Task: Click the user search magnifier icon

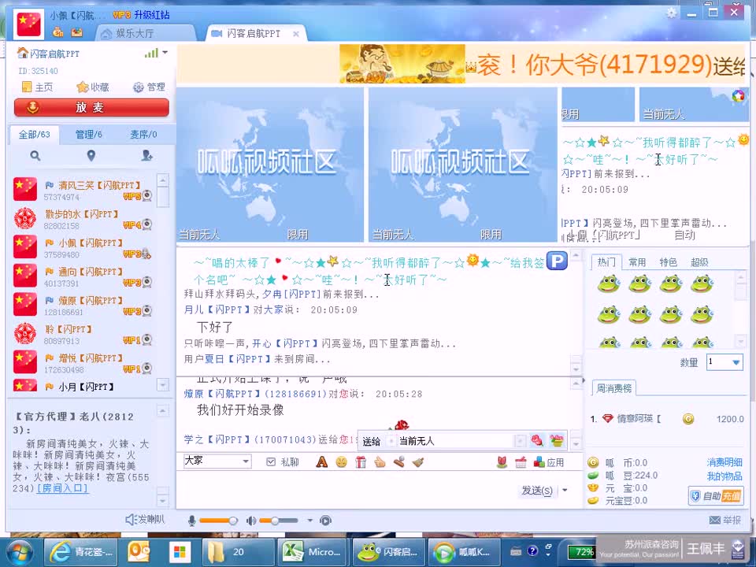Action: 35,156
